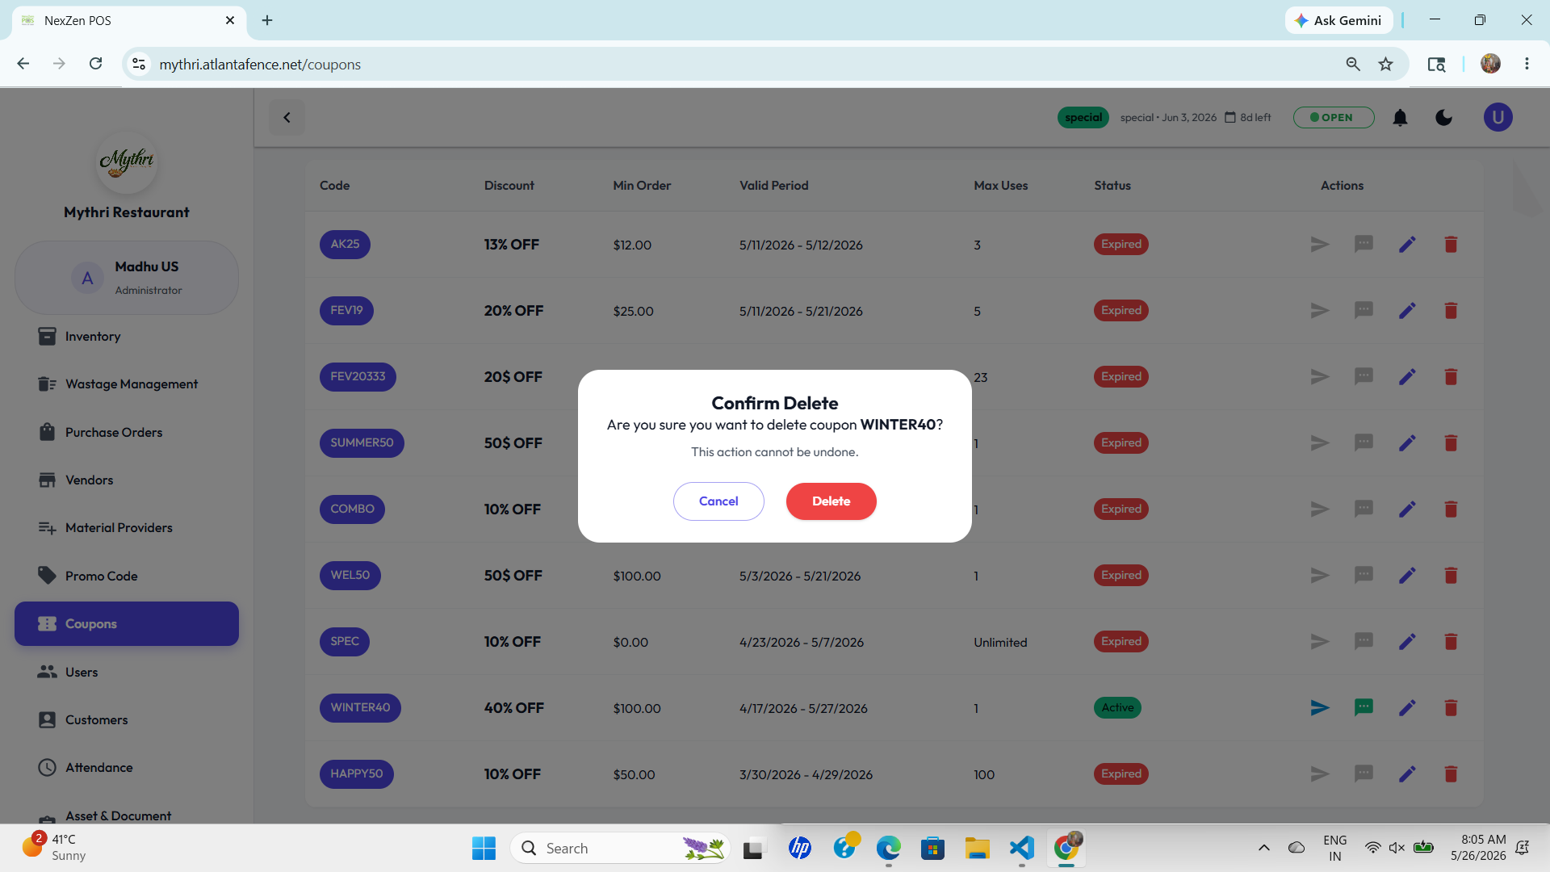Edit the WINTER40 coupon with pencil icon
This screenshot has width=1550, height=872.
pos(1407,708)
